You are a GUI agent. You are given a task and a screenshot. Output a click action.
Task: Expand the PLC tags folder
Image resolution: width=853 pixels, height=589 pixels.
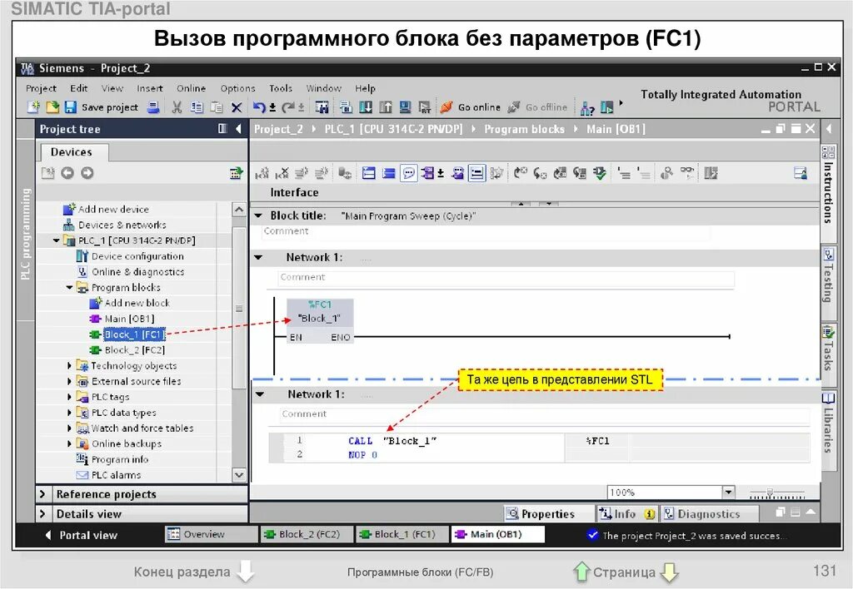[69, 397]
